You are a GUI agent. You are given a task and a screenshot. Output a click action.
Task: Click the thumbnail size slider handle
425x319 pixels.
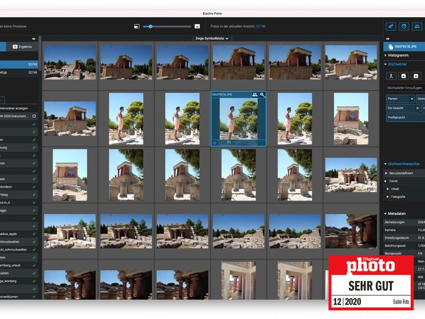(x=151, y=26)
